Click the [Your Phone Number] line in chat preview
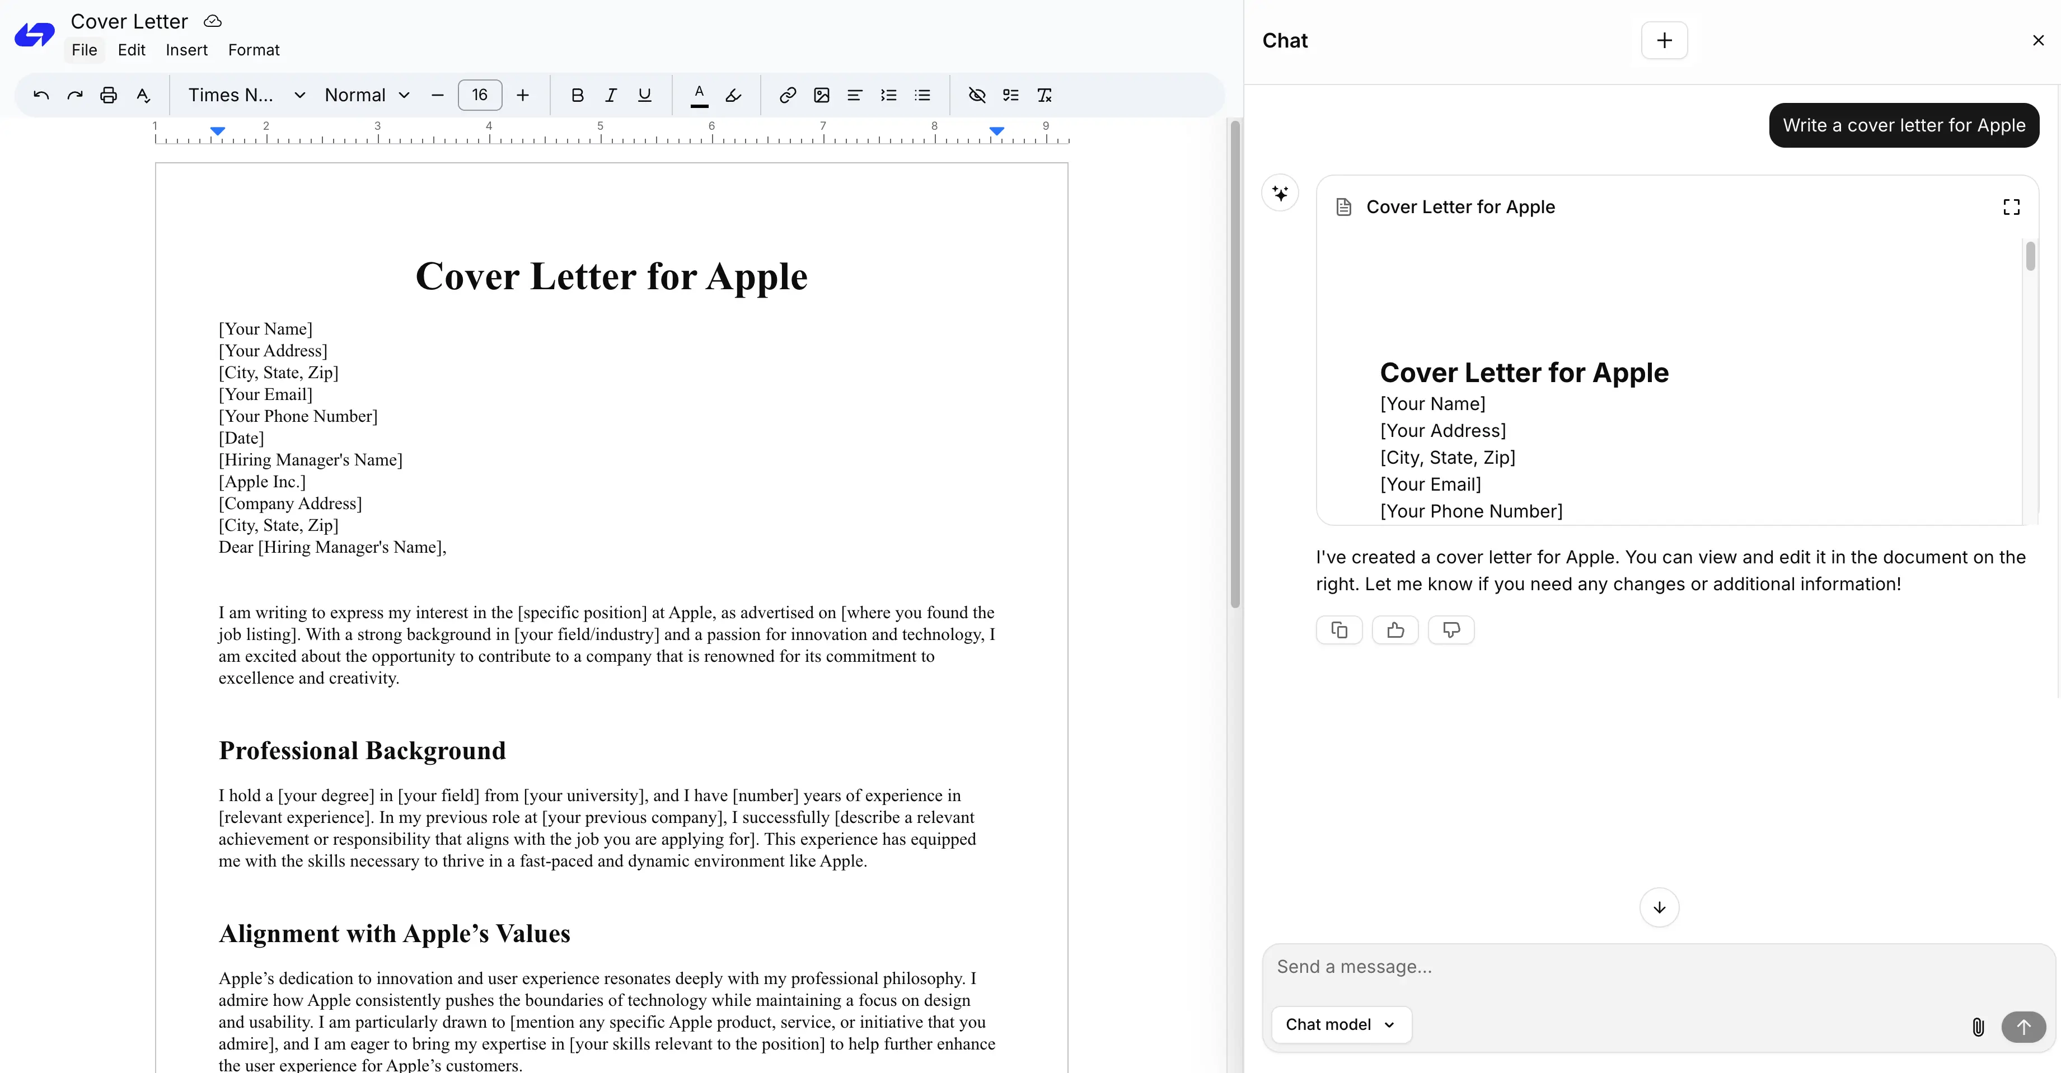This screenshot has height=1073, width=2061. pyautogui.click(x=1472, y=511)
